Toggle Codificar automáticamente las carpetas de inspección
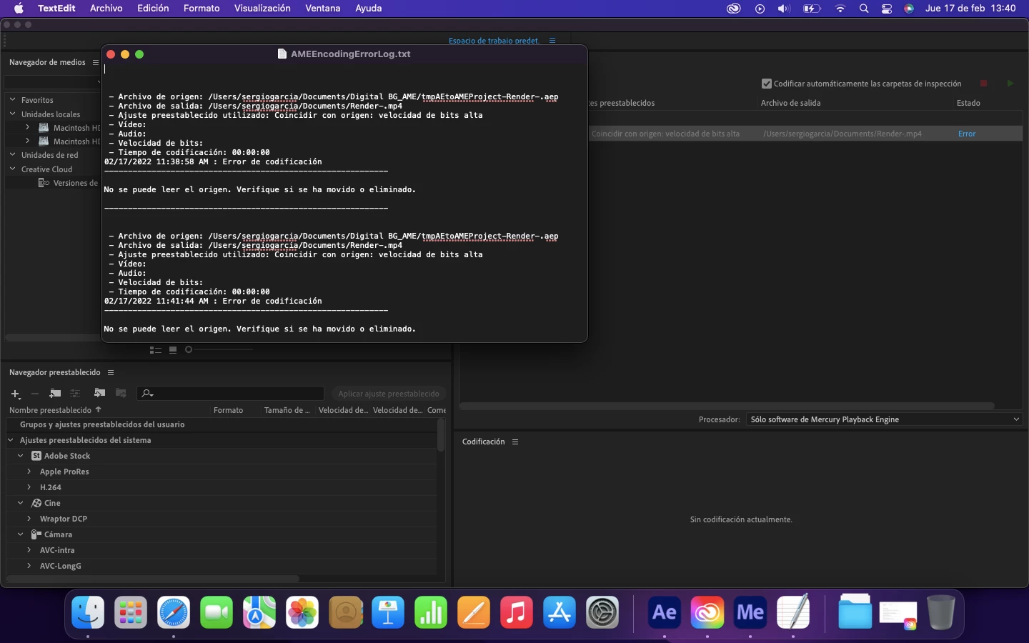The image size is (1029, 643). coord(767,84)
